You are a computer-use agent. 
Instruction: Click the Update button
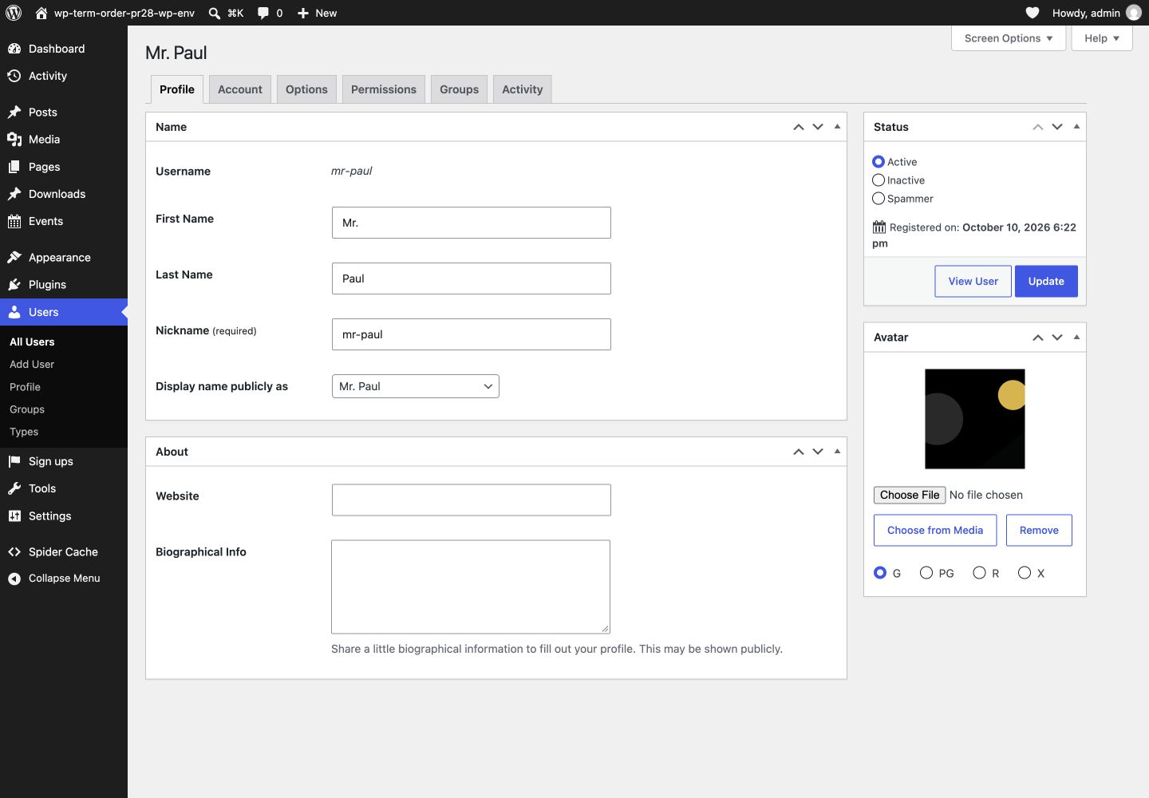coord(1046,281)
